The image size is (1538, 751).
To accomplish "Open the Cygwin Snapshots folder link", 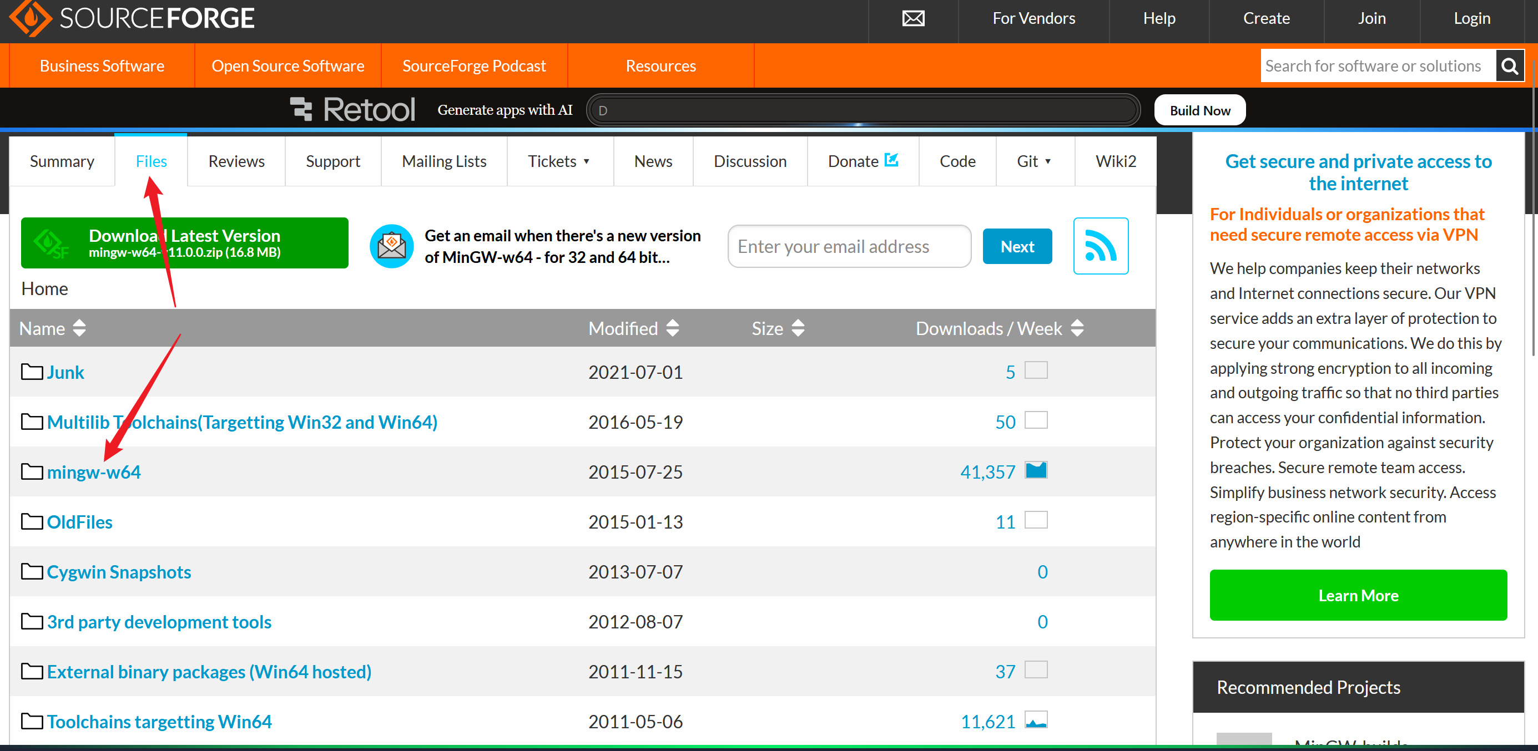I will pos(119,572).
